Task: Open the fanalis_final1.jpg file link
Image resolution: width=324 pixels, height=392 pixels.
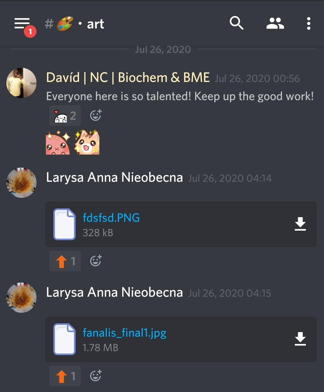Action: [124, 333]
